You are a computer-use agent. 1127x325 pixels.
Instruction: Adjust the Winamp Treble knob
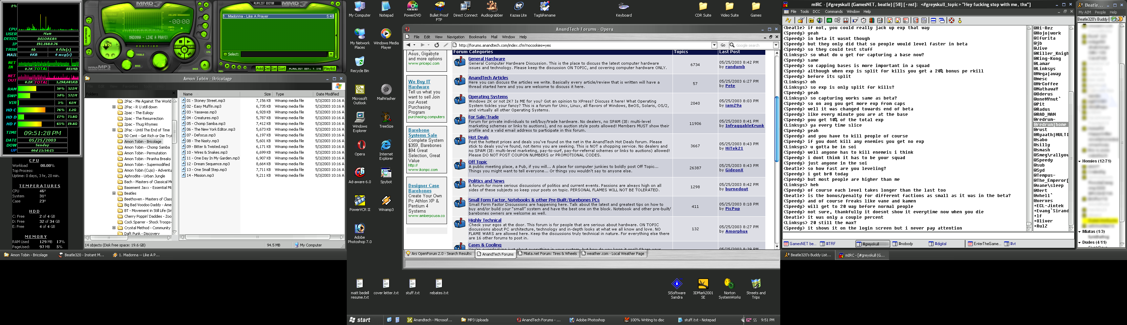pos(130,54)
